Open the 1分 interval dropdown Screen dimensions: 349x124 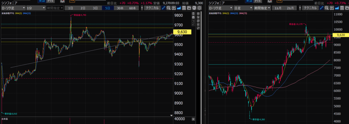coord(35,8)
